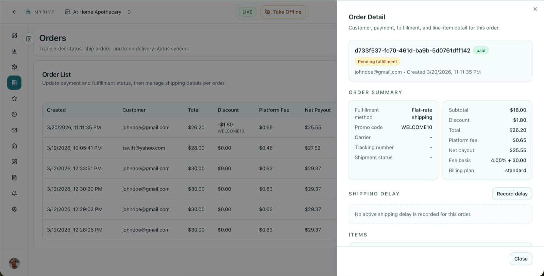Close Order Detail with the X icon

click(x=535, y=9)
